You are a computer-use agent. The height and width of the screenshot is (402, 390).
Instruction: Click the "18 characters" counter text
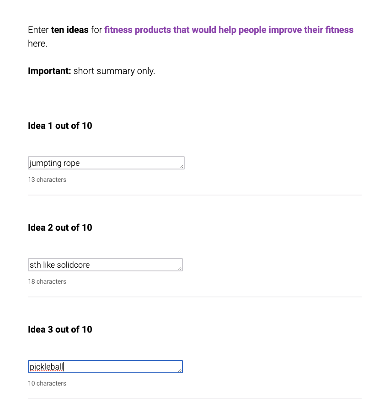click(47, 281)
